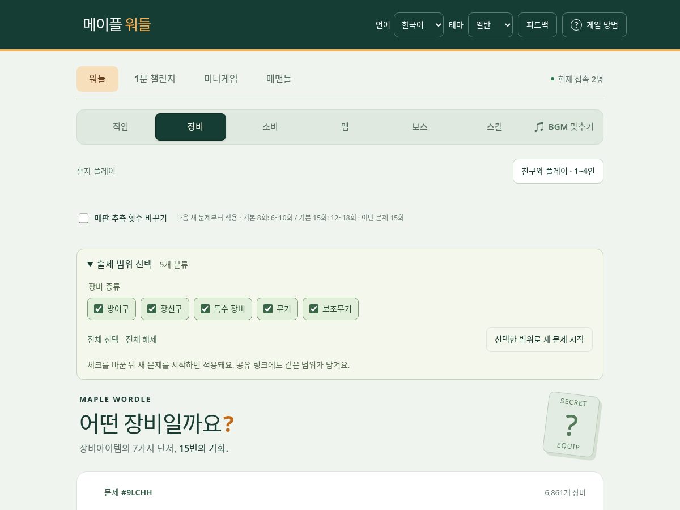
Task: Toggle 매판 추측 횟수 바꾸기 checkbox
Action: [84, 218]
